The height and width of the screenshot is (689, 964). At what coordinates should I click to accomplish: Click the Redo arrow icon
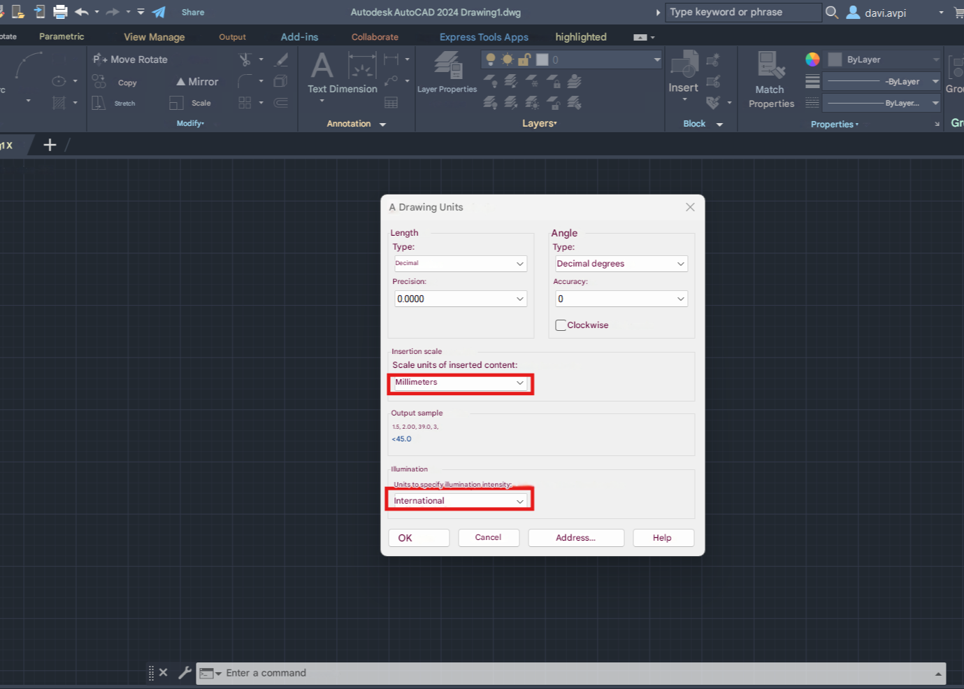pos(113,12)
